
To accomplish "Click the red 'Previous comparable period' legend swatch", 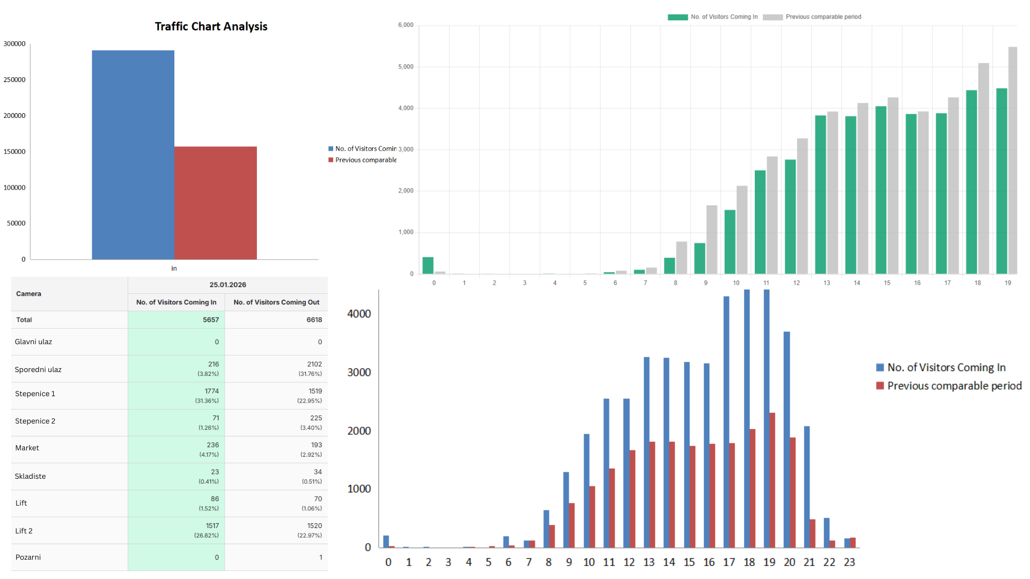I will [x=880, y=385].
